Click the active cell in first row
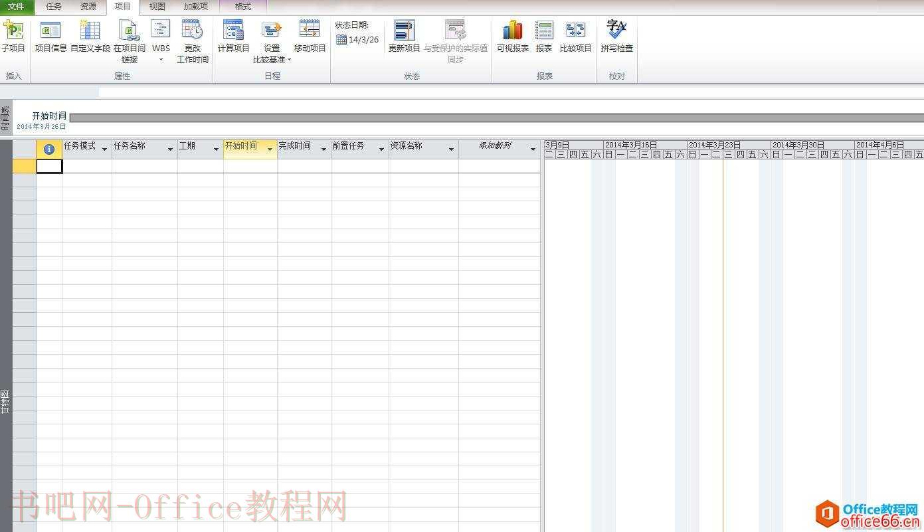The width and height of the screenshot is (924, 532). click(x=49, y=166)
